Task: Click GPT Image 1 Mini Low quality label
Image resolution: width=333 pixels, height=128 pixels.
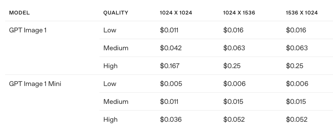Action: tap(110, 84)
